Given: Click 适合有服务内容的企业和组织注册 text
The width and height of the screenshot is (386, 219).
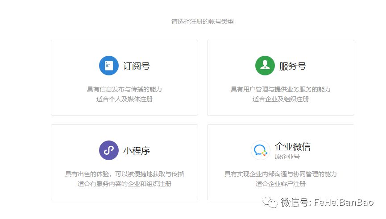Looking at the screenshot, I should coord(125,184).
